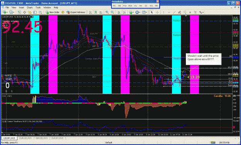241x145 pixels.
Task: Switch to M30 period in Periodicity
Action: coord(130,6)
